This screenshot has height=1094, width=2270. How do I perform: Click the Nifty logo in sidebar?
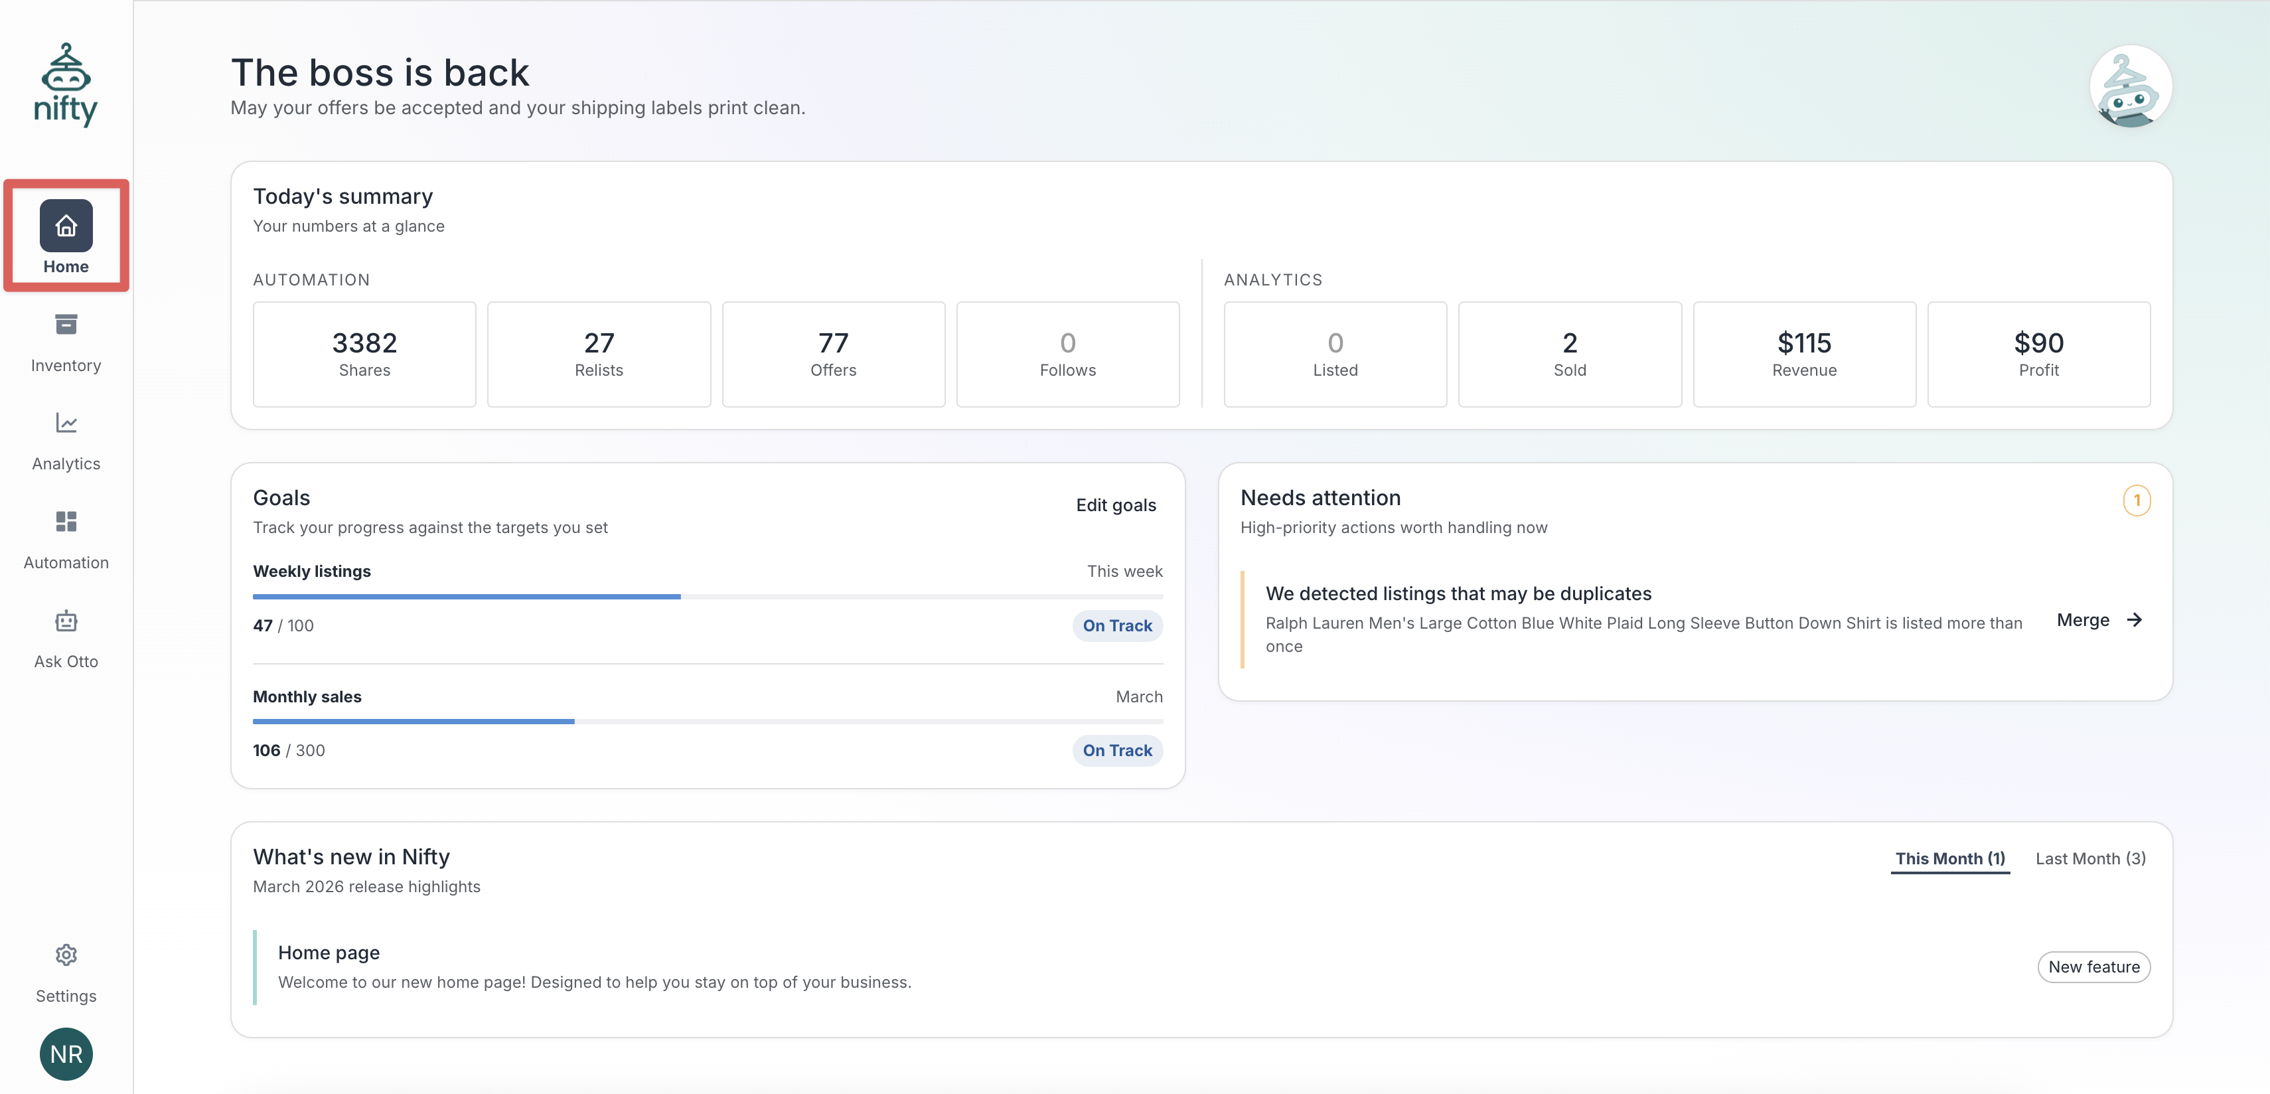(x=66, y=84)
